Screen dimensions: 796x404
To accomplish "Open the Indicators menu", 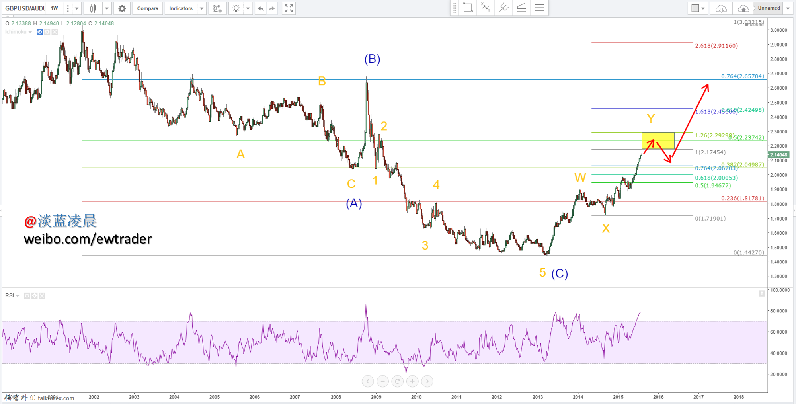I will 181,8.
